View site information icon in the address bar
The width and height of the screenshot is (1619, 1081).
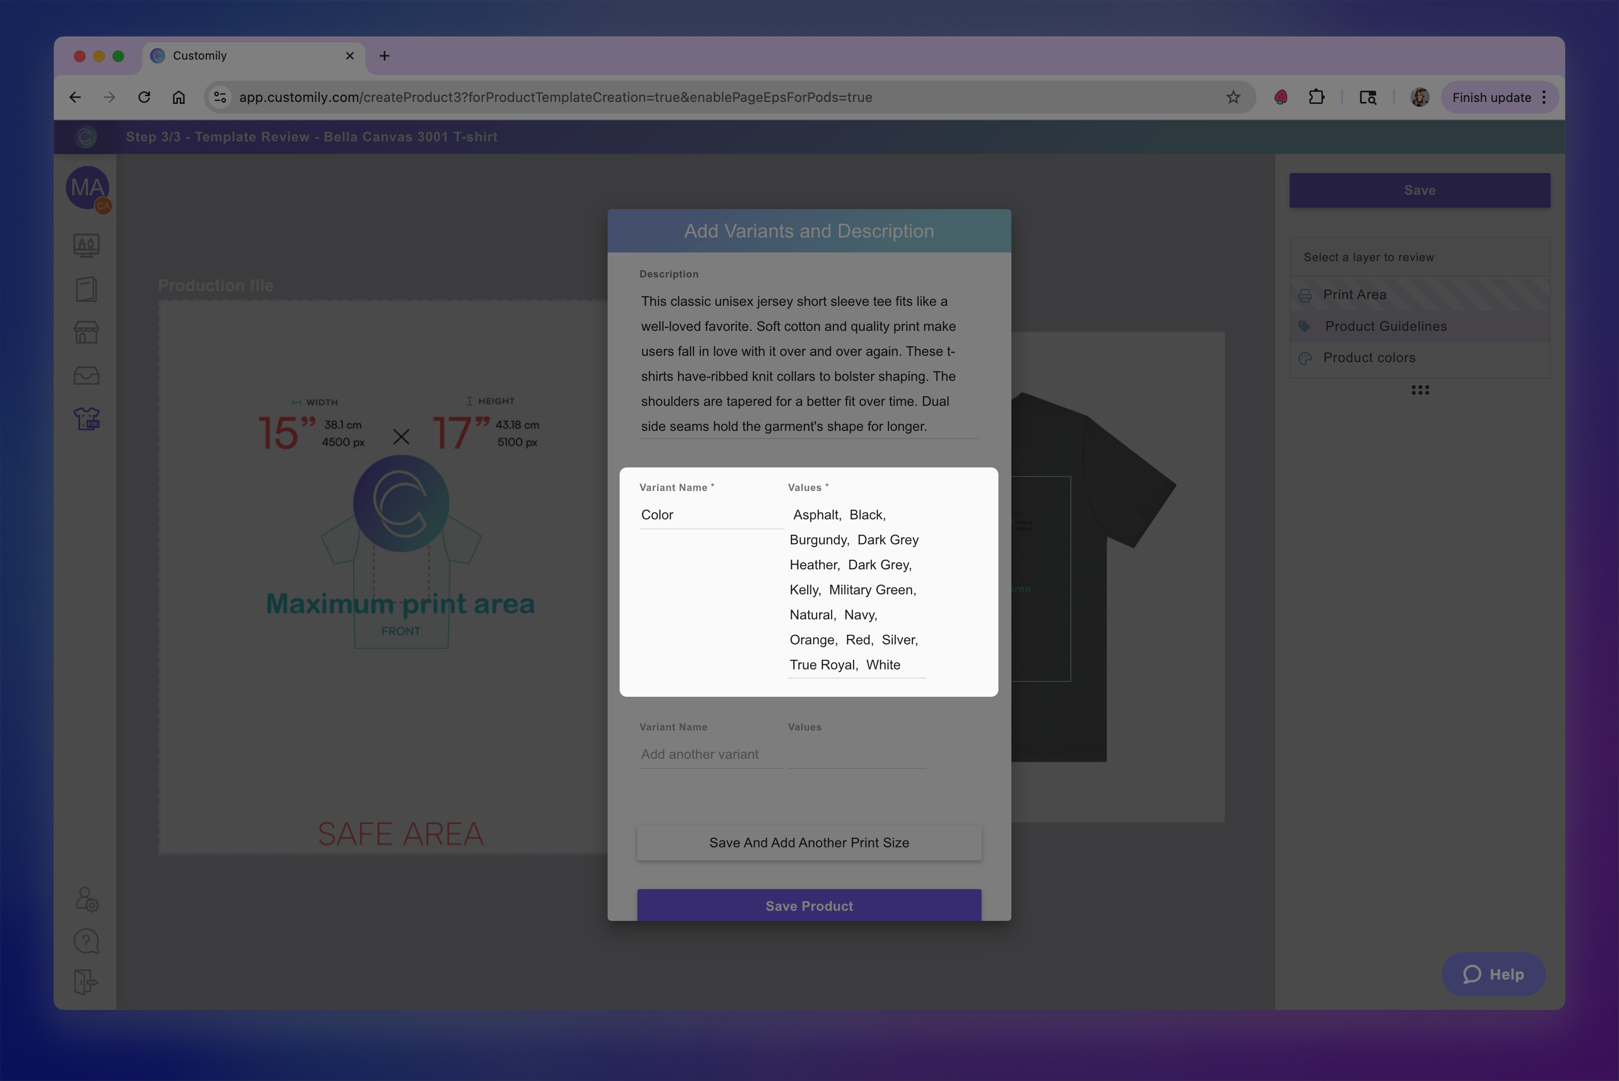[221, 97]
